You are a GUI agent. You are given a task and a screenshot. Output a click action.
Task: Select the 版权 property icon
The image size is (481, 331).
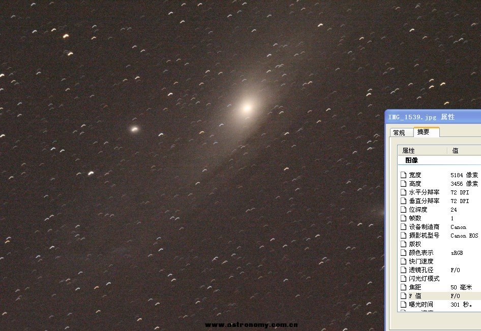coord(404,244)
